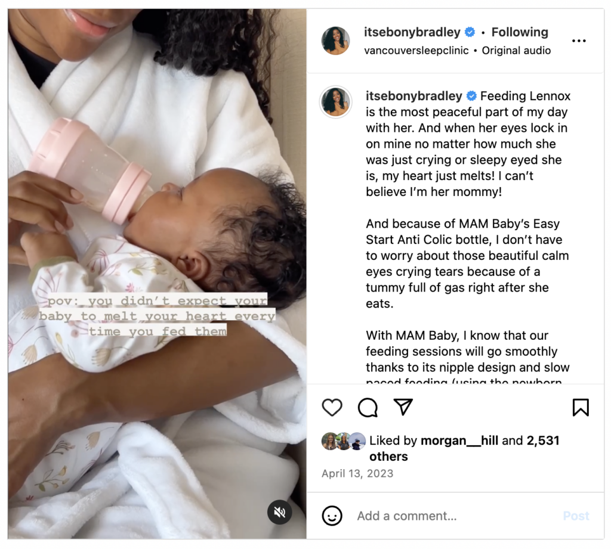The width and height of the screenshot is (611, 549).
Task: Open comments via speech bubble icon
Action: [x=368, y=408]
